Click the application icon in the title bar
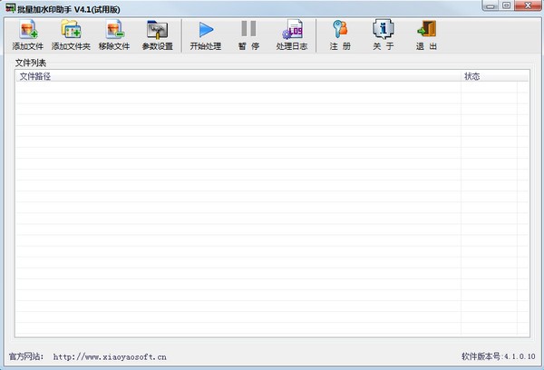The width and height of the screenshot is (544, 370). (x=9, y=7)
